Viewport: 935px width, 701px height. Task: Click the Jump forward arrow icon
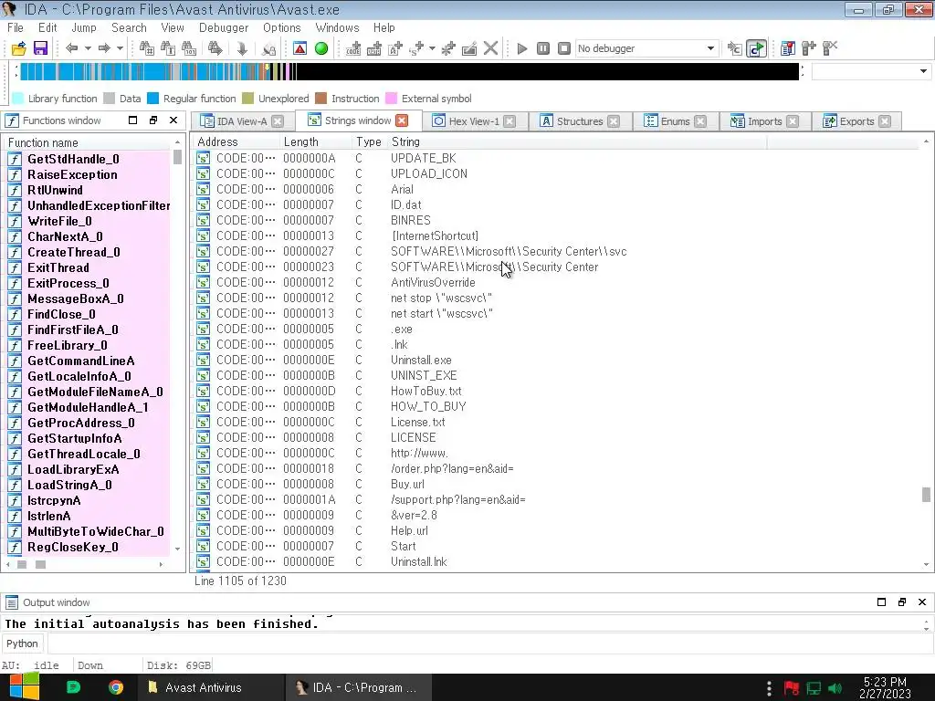(x=104, y=48)
